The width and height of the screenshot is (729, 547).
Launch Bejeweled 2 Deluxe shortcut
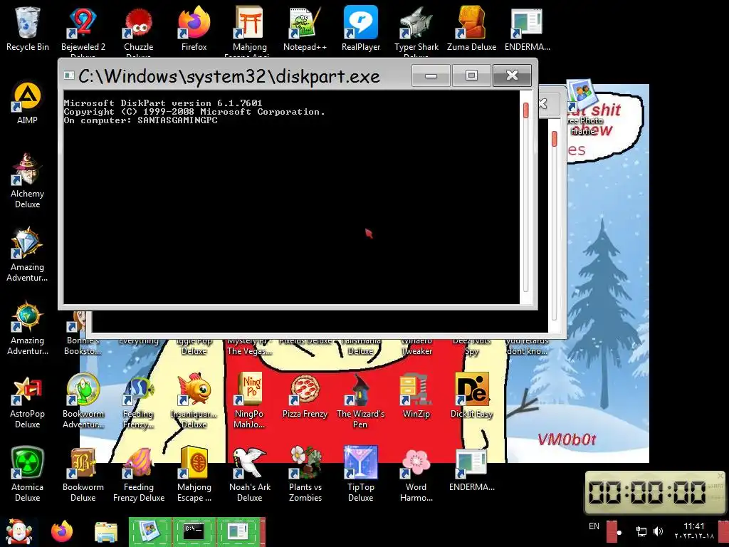(83, 28)
